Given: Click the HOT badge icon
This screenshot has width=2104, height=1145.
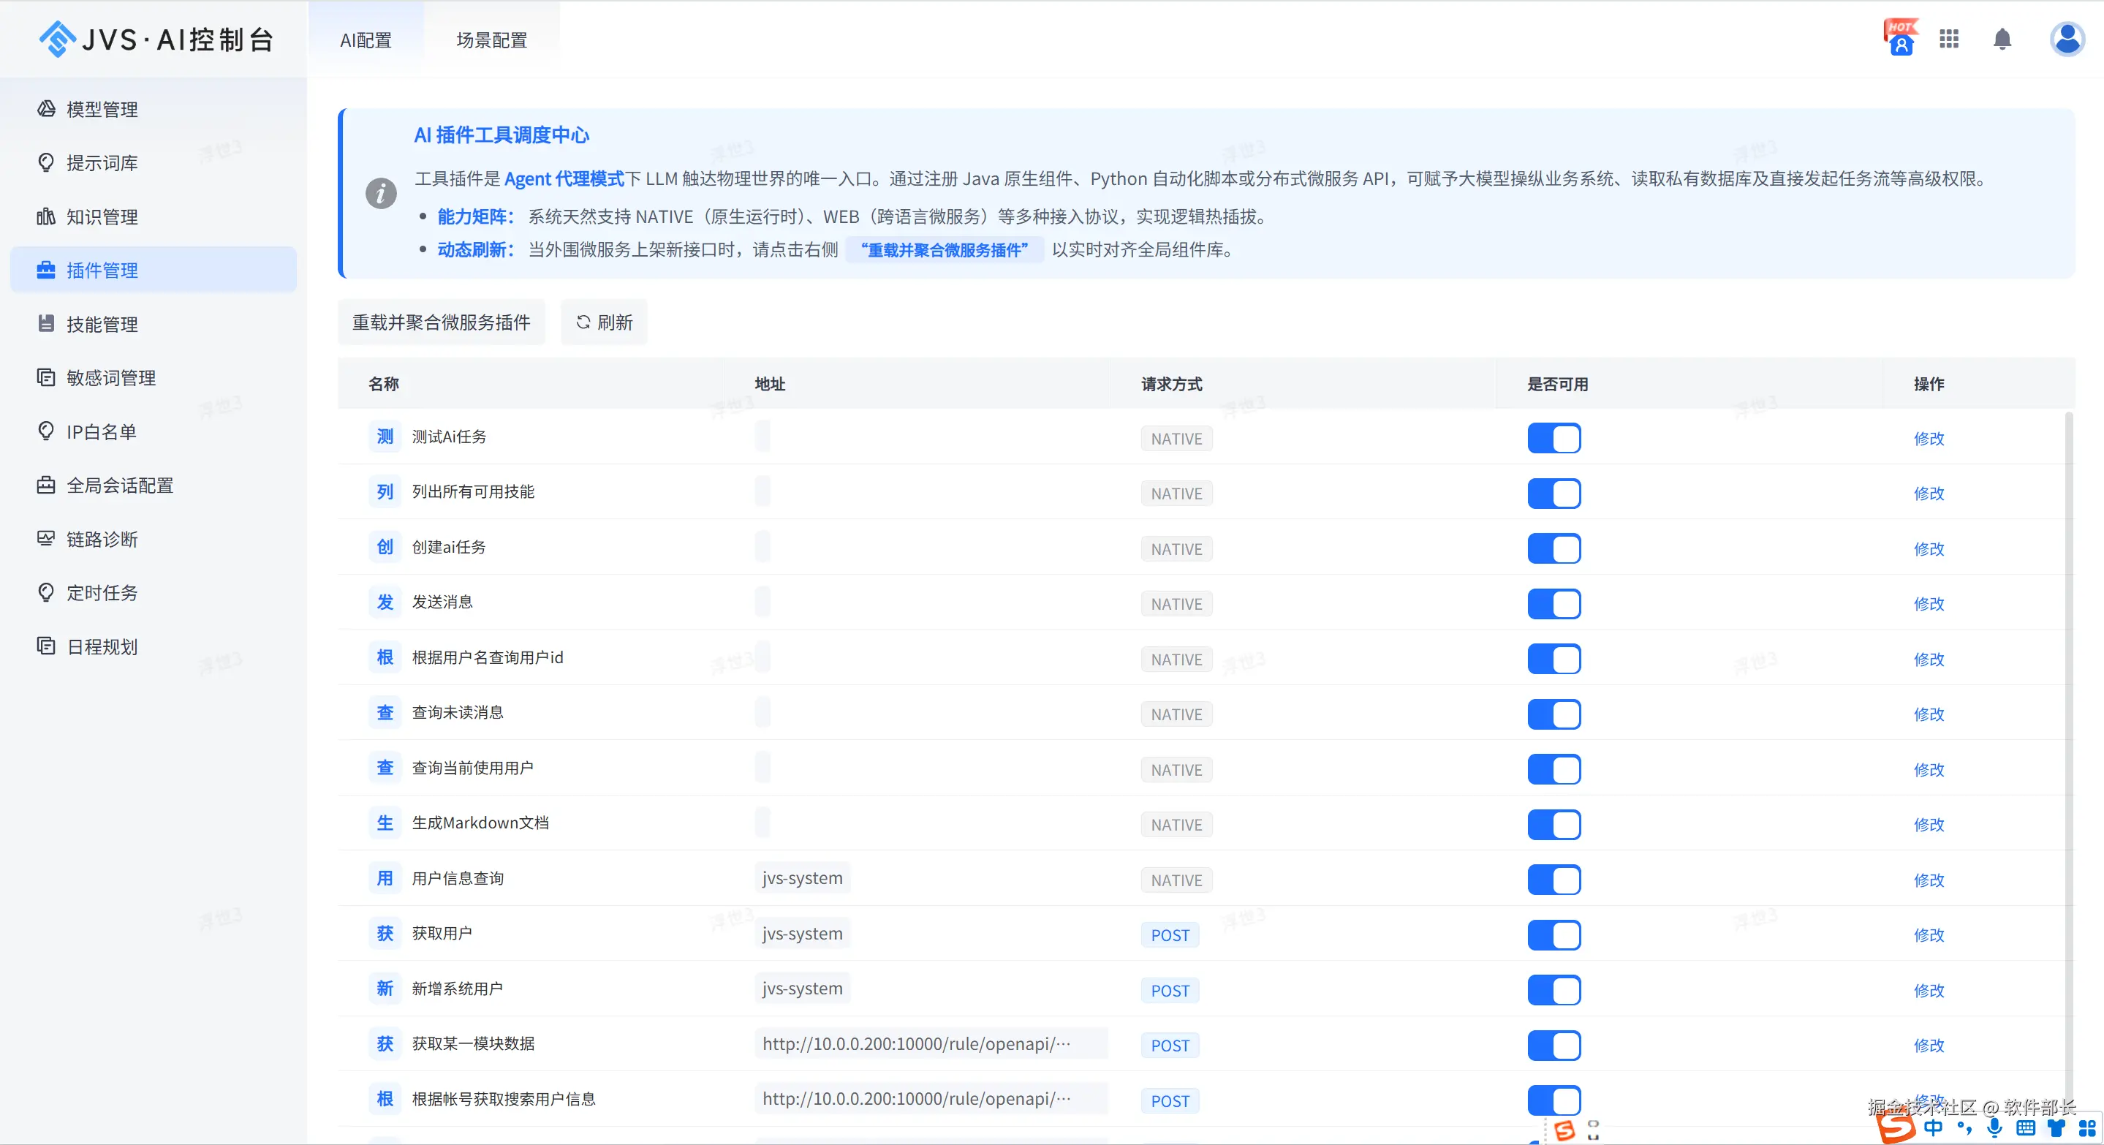Looking at the screenshot, I should pos(1900,37).
